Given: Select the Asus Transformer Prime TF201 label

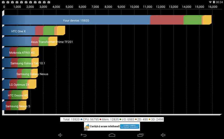Looking at the screenshot, I should pyautogui.click(x=52, y=42).
